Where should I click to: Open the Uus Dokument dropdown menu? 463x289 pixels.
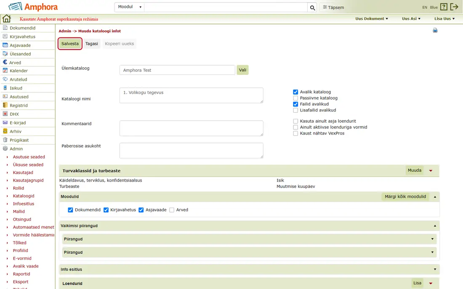click(x=372, y=18)
